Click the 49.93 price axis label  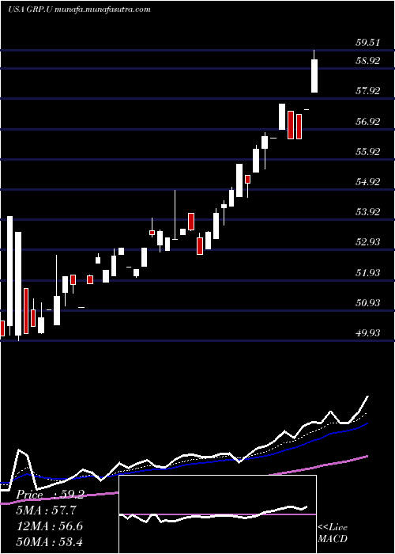pos(368,333)
